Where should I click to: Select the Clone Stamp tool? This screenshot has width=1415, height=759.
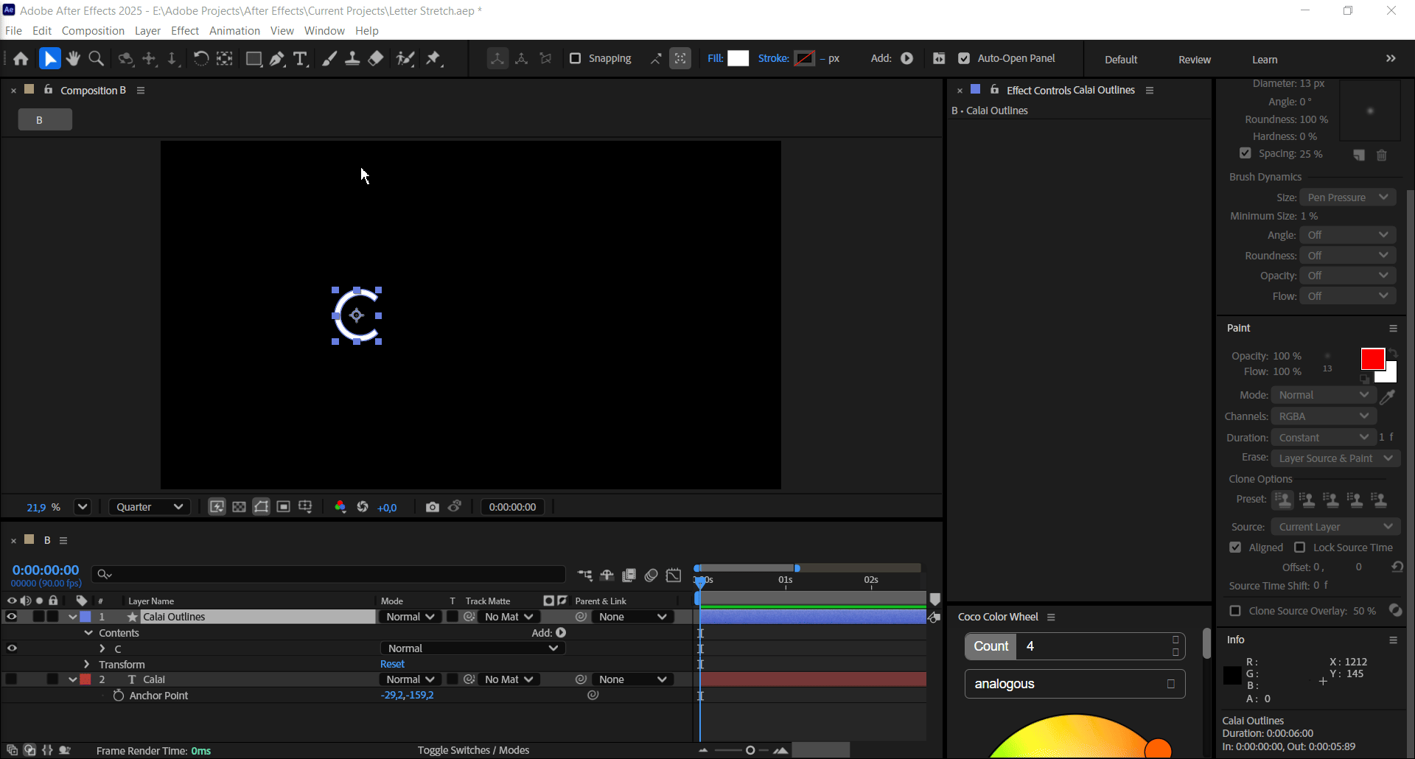(x=352, y=59)
